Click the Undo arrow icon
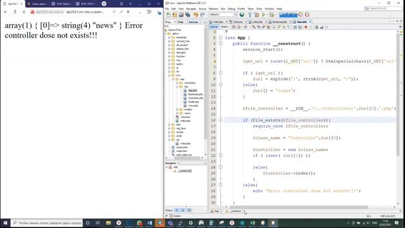 click(196, 15)
